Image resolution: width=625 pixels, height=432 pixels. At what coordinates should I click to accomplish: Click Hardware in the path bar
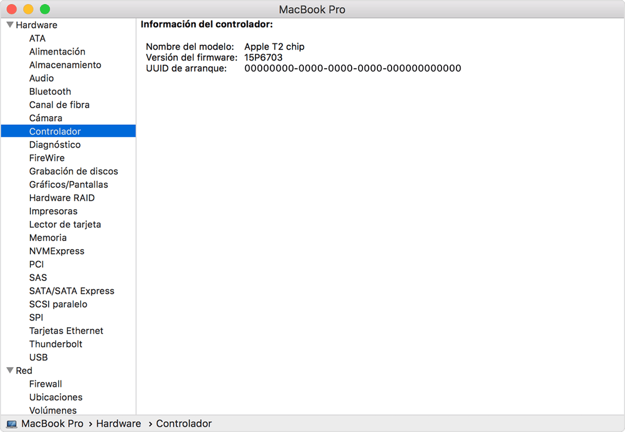click(118, 424)
